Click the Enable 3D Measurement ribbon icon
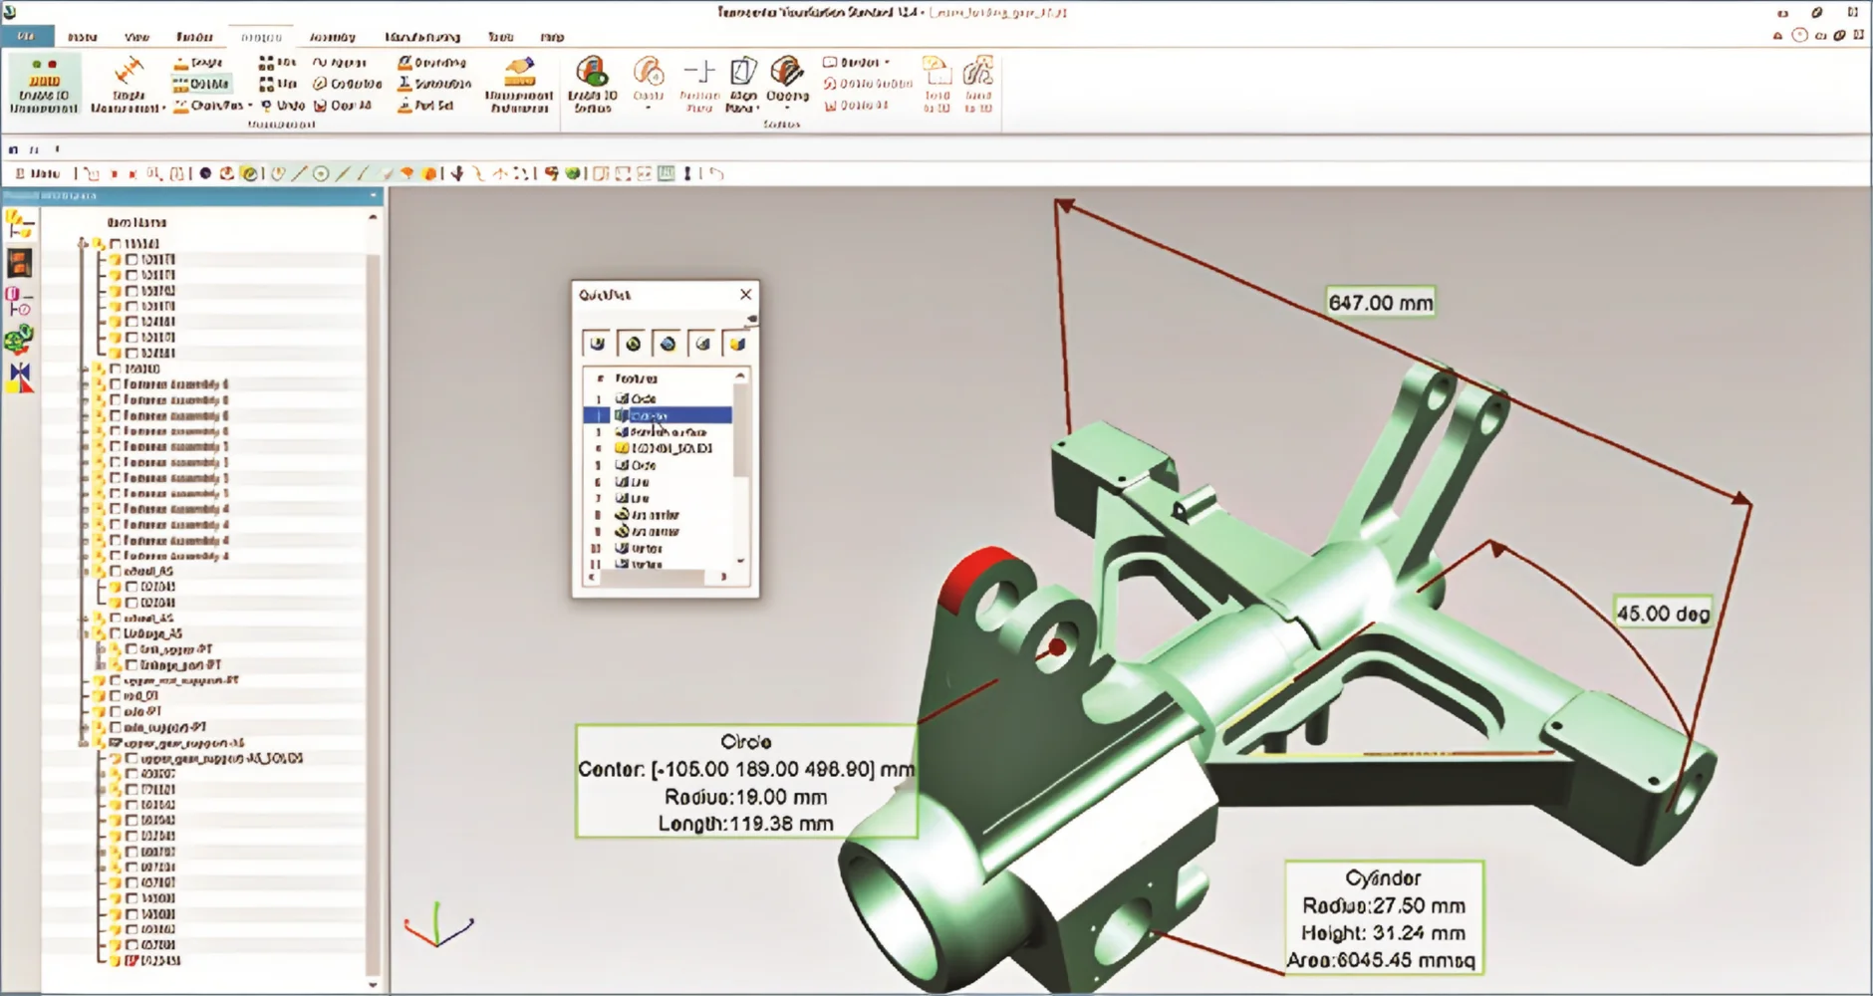The width and height of the screenshot is (1873, 996). pos(44,72)
